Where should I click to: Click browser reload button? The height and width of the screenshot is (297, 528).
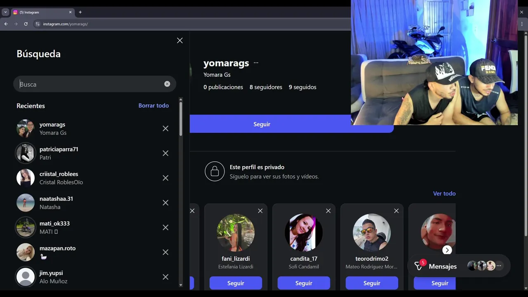26,24
